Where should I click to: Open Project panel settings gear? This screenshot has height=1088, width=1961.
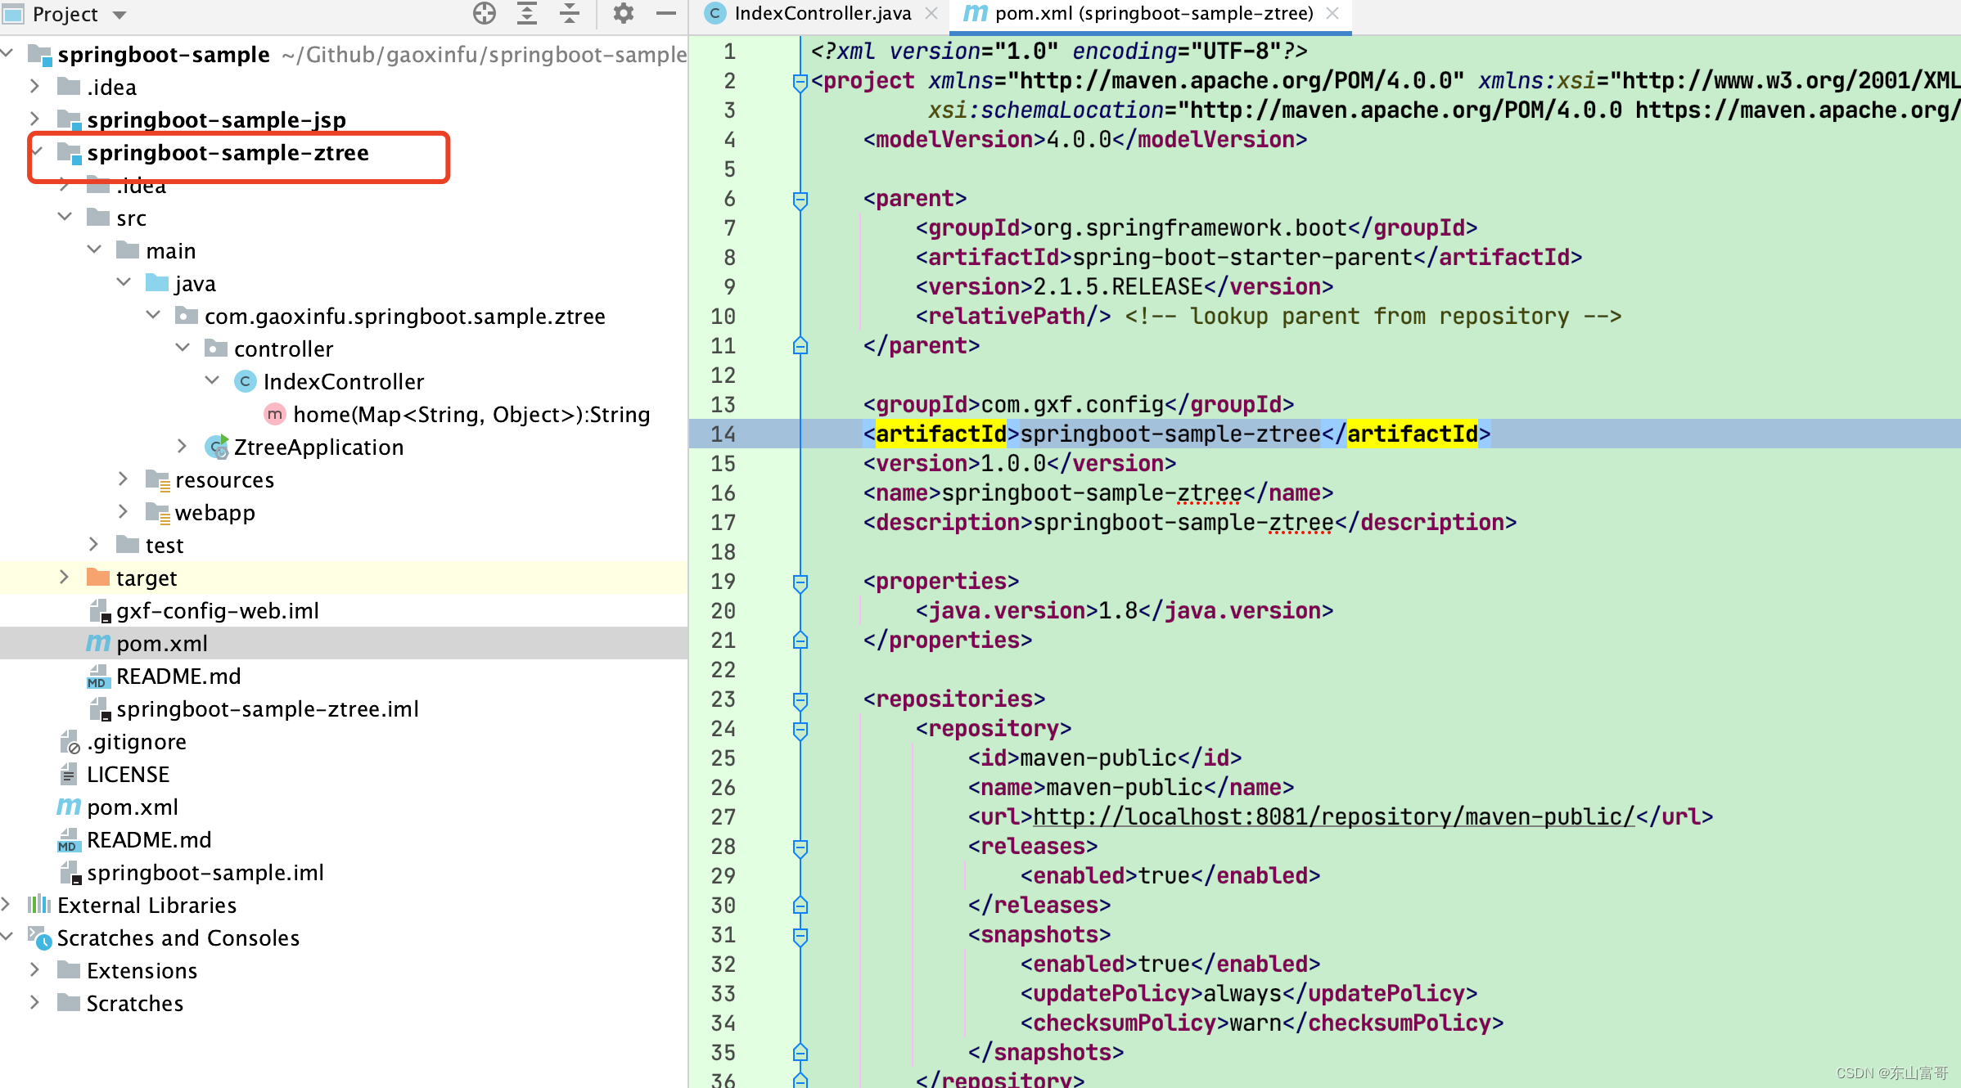click(623, 14)
